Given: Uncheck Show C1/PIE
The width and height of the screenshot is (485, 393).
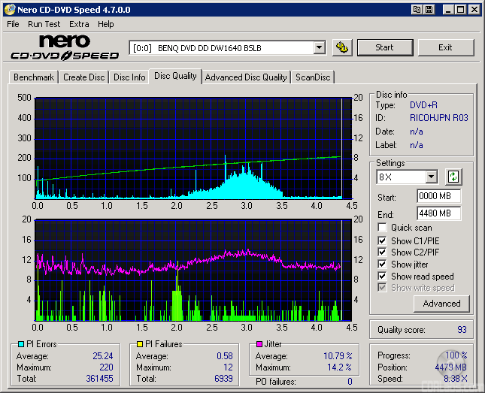Looking at the screenshot, I should click(383, 240).
